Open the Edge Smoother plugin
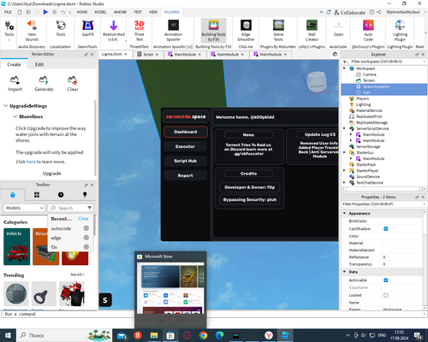Image resolution: width=428 pixels, height=342 pixels. (x=246, y=31)
